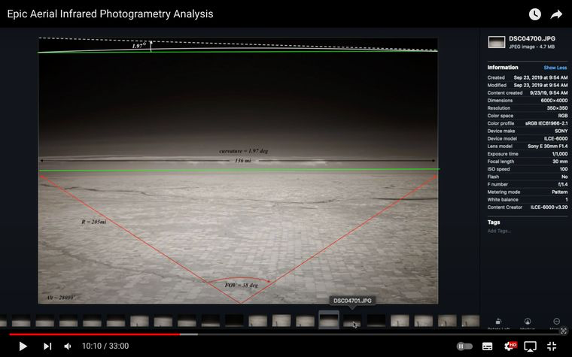572x357 pixels.
Task: Click the Rotate Left icon
Action: tap(498, 322)
